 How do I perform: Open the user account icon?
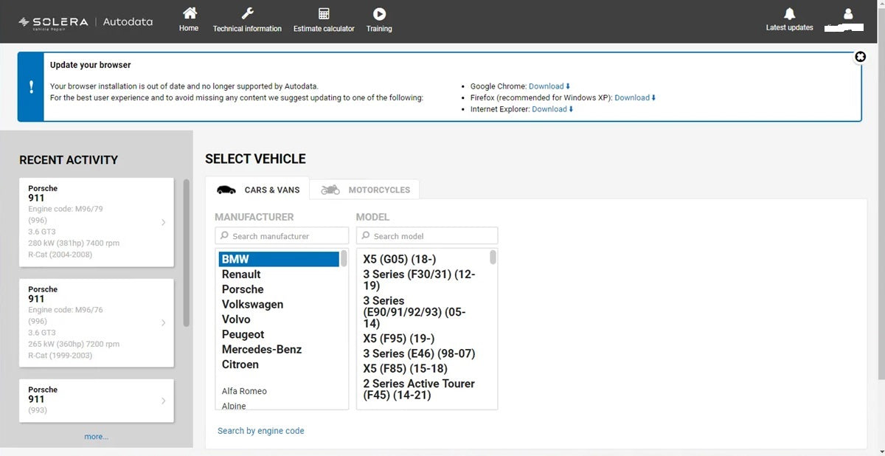[848, 13]
